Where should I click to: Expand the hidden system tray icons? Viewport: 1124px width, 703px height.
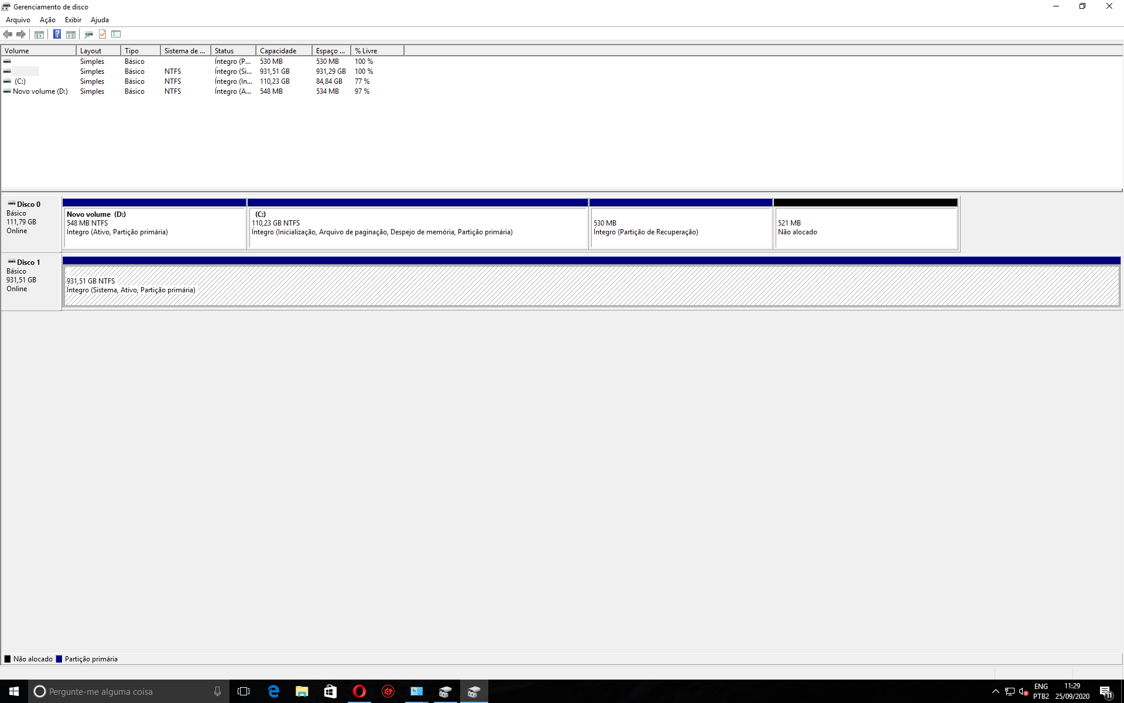pyautogui.click(x=995, y=691)
